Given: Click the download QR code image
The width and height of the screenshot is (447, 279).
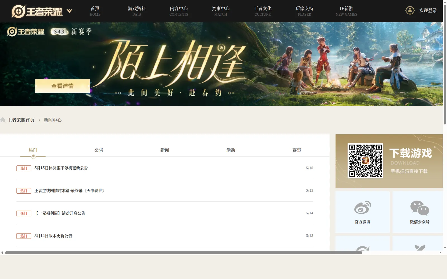Looking at the screenshot, I should click(x=365, y=160).
